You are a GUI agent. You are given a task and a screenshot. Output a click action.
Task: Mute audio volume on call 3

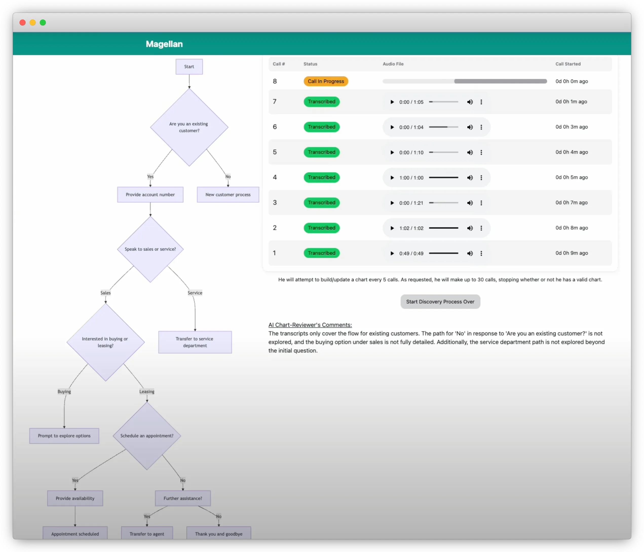click(x=470, y=203)
